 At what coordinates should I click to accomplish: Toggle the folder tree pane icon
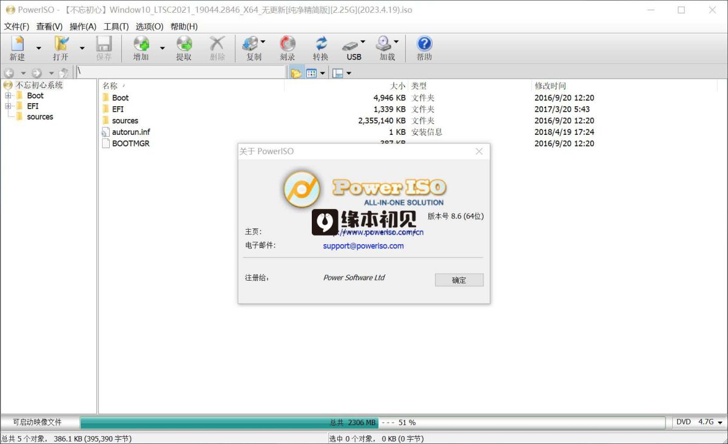coord(296,73)
